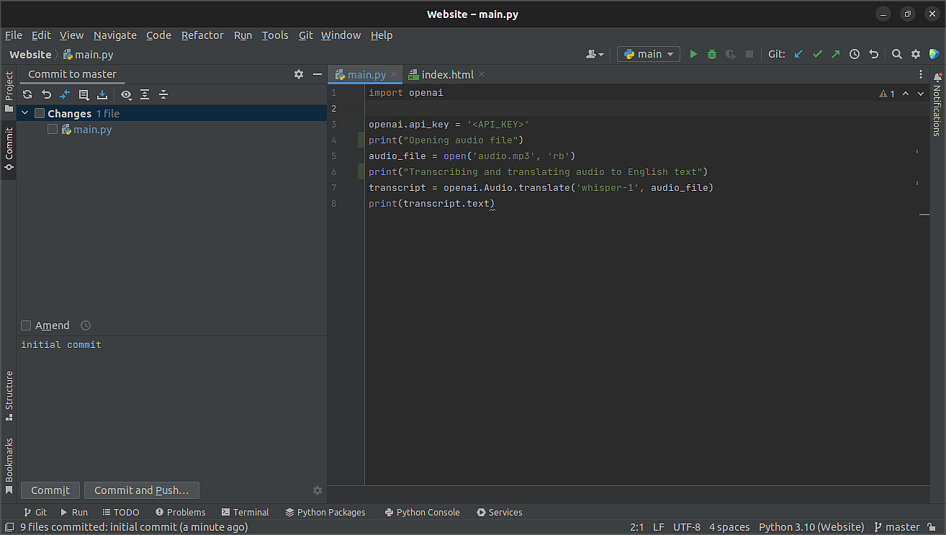Click Git Update Project arrow
Screen dimensions: 946x535
pos(798,54)
